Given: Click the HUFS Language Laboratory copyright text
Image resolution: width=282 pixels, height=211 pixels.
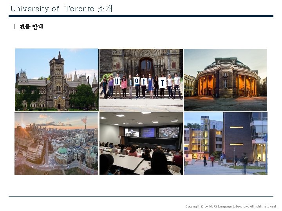Looking at the screenshot, I should tap(231, 207).
